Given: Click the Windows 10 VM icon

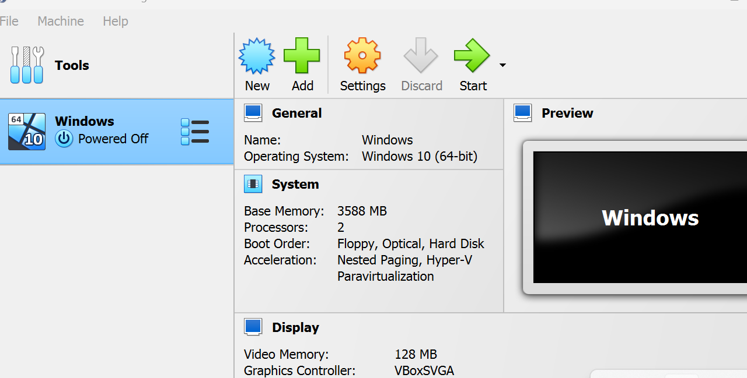Looking at the screenshot, I should (27, 132).
